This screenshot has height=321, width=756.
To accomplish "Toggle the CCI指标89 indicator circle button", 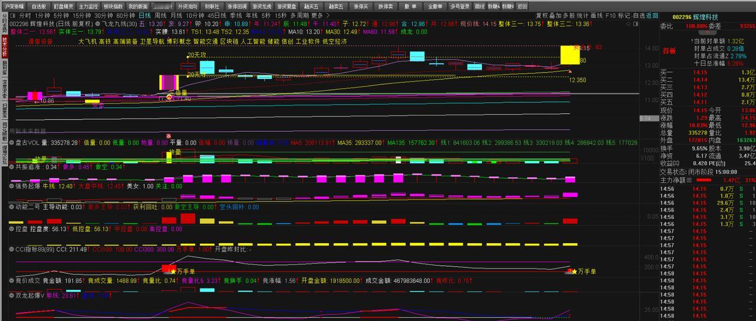I will 12,250.
